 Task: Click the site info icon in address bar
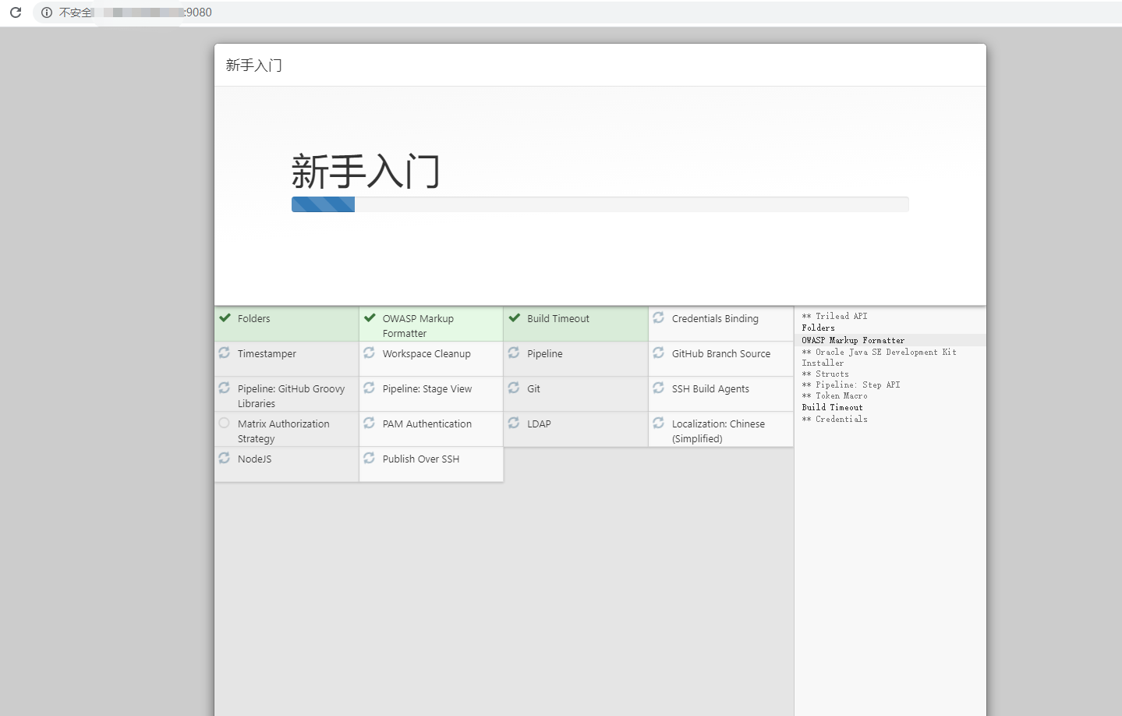pos(47,12)
